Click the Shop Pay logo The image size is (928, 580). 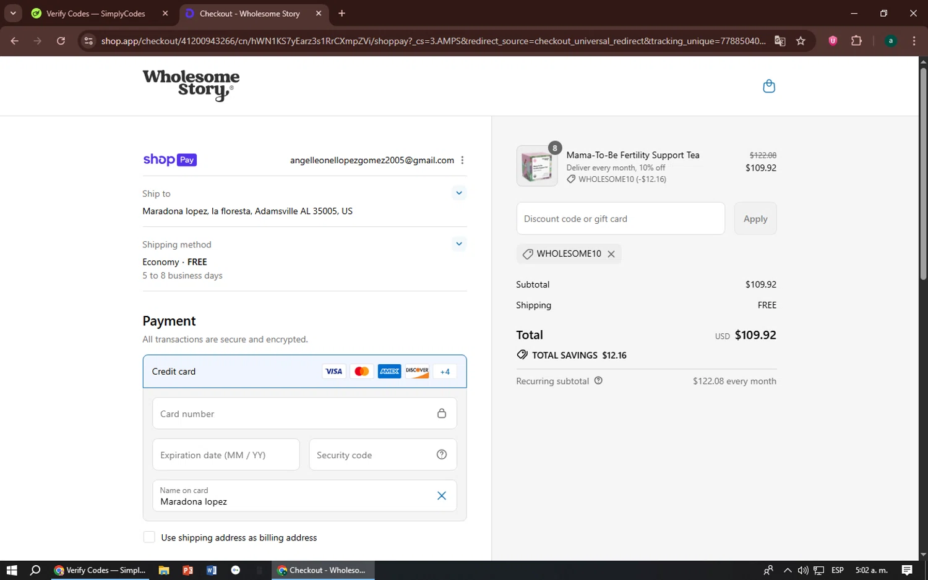click(170, 160)
